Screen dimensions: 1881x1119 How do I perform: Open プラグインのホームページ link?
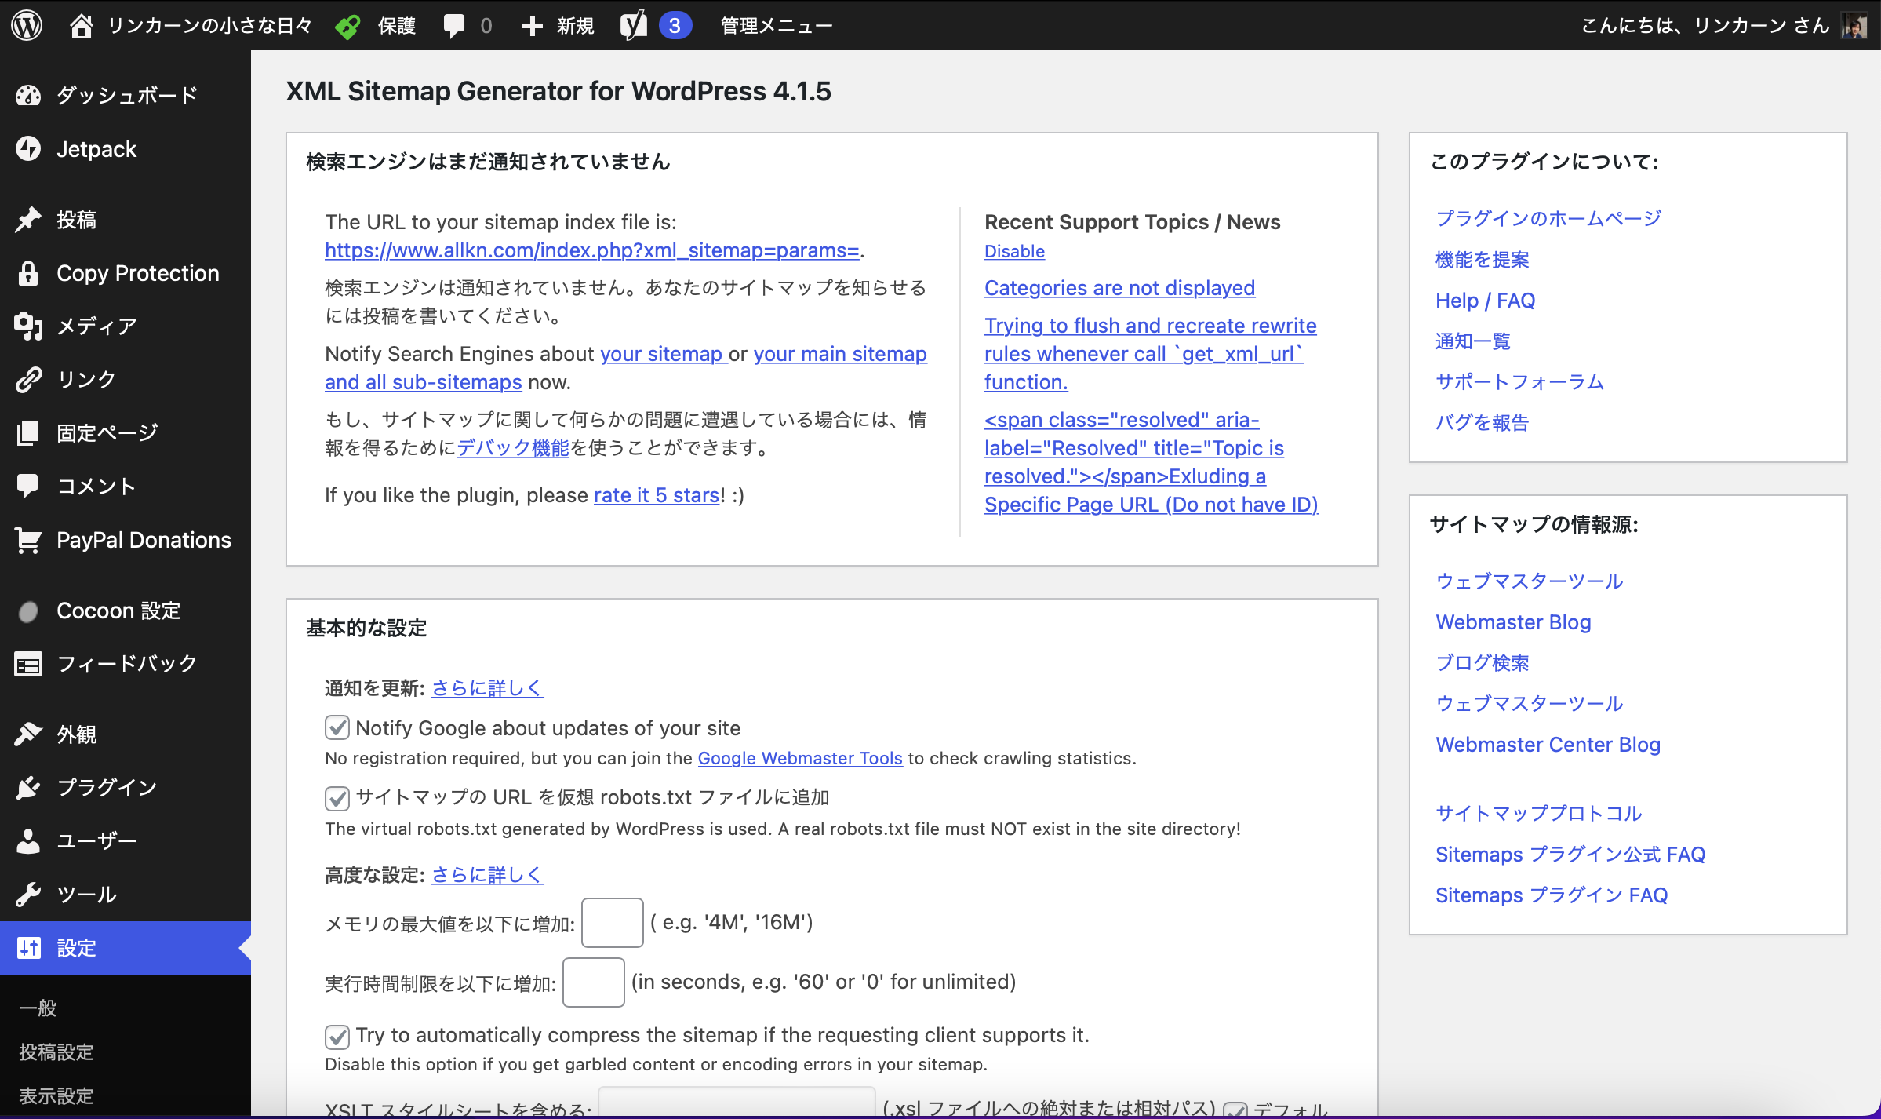click(x=1548, y=218)
